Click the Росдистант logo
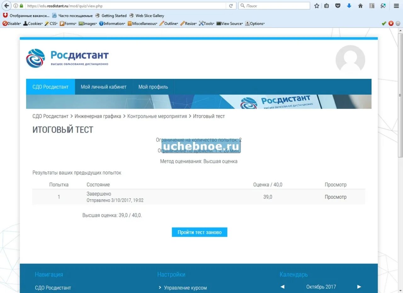Screen dimensions: 403x293 pyautogui.click(x=67, y=58)
